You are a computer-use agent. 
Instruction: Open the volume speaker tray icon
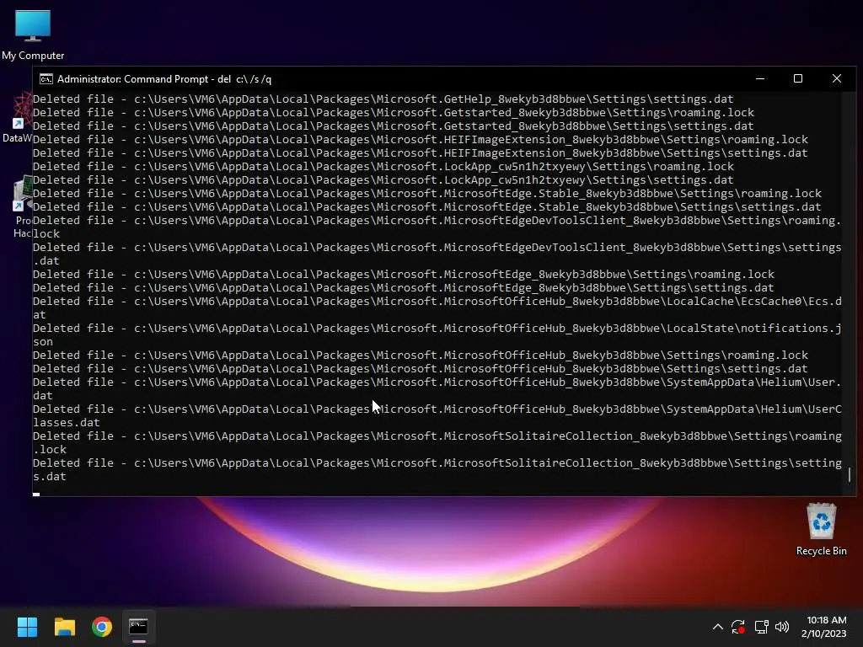(x=781, y=627)
